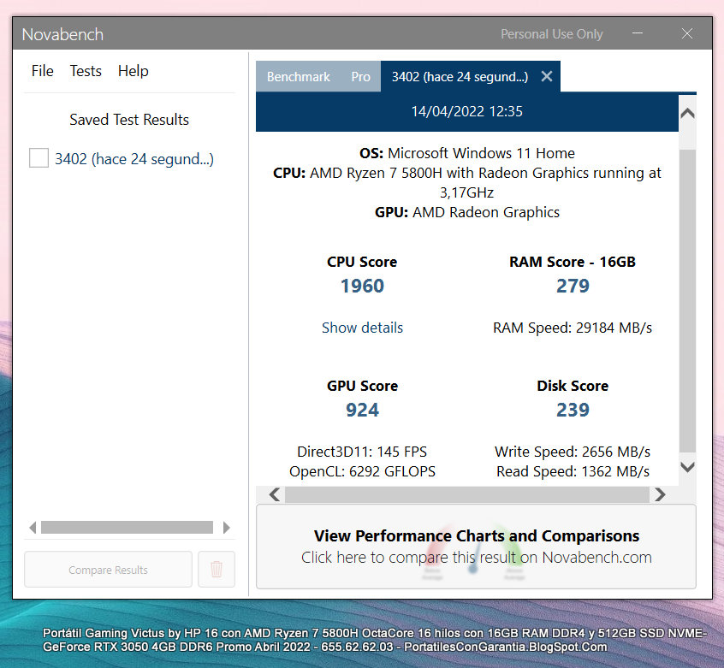Click the Write Speed: 2656 MB/s text
The height and width of the screenshot is (668, 724).
point(573,452)
